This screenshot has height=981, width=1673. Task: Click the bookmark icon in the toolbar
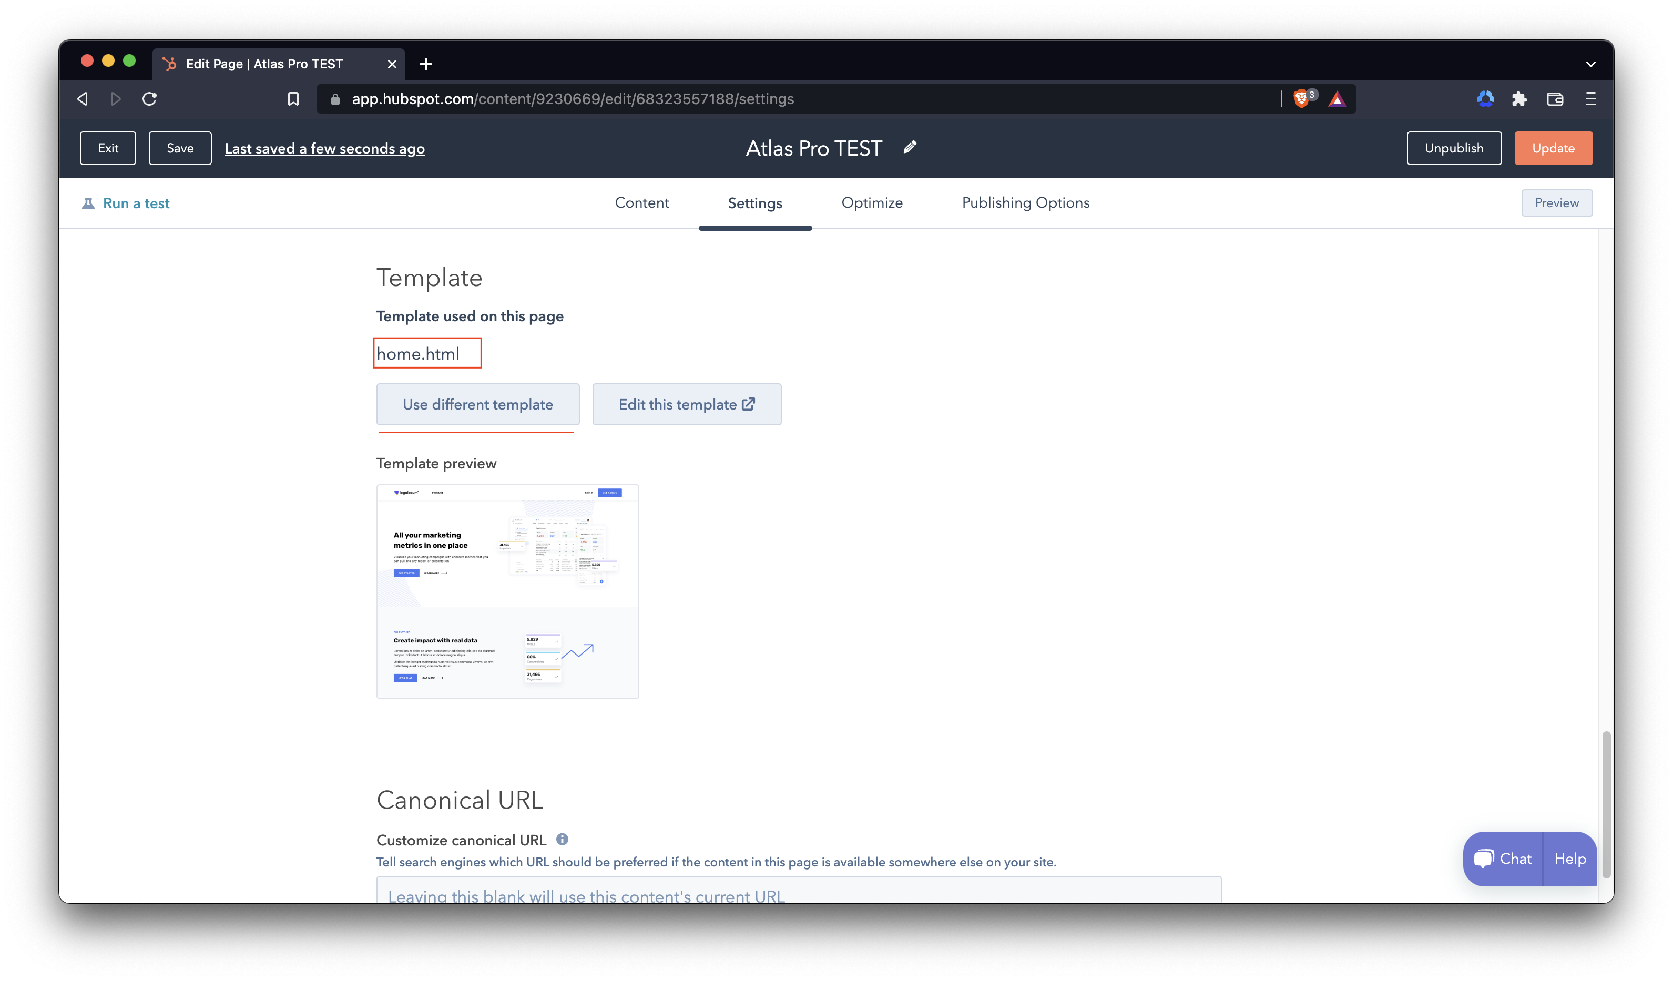pyautogui.click(x=293, y=99)
